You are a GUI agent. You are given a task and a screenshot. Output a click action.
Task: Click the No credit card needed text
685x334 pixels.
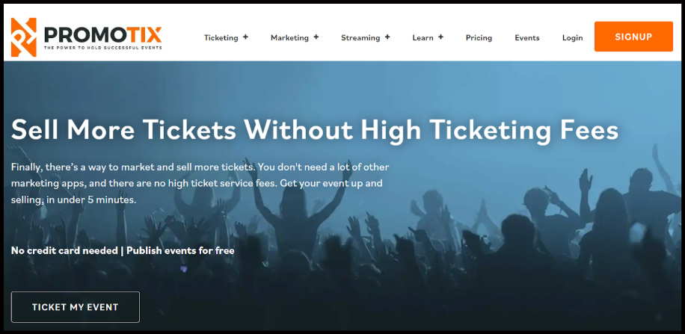click(x=64, y=250)
